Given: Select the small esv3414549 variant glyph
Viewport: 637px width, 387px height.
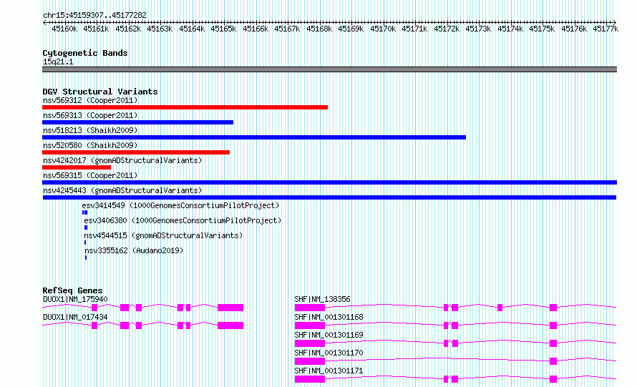Looking at the screenshot, I should 84,212.
